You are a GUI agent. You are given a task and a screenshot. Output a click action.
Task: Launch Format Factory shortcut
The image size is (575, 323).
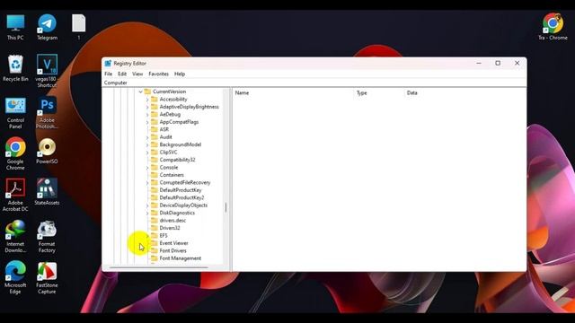[x=47, y=236]
